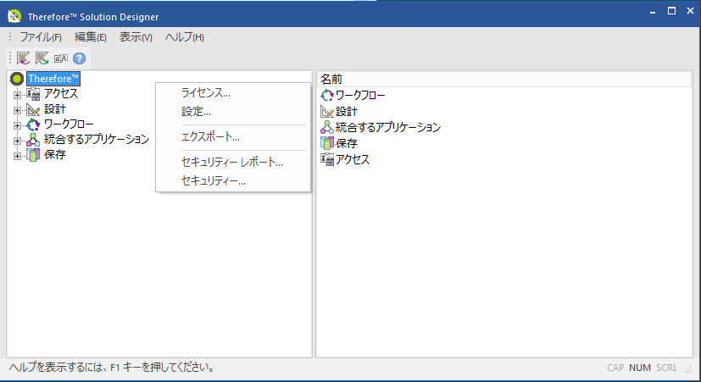Choose セキュリティー レポート... from the context menu
This screenshot has width=701, height=382.
[x=233, y=162]
